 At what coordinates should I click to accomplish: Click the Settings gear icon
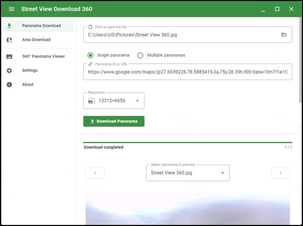pyautogui.click(x=9, y=71)
